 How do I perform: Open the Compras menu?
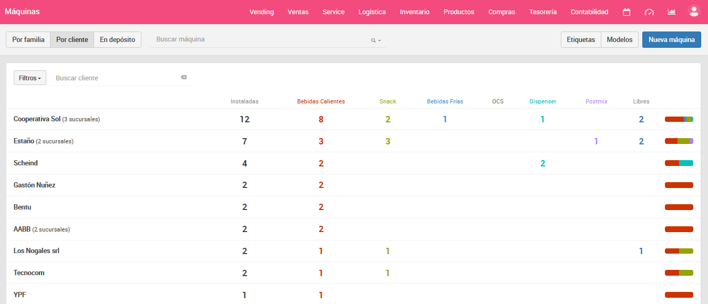pyautogui.click(x=501, y=12)
